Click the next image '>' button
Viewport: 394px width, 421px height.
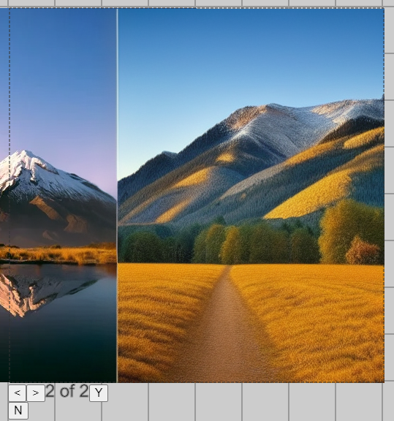point(36,393)
